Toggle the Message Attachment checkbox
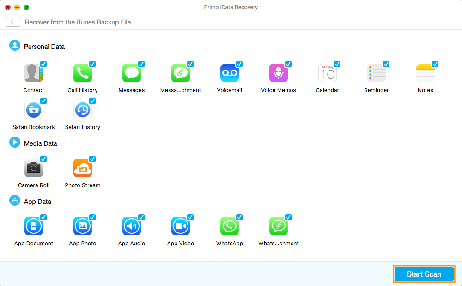Image resolution: width=462 pixels, height=286 pixels. (190, 64)
